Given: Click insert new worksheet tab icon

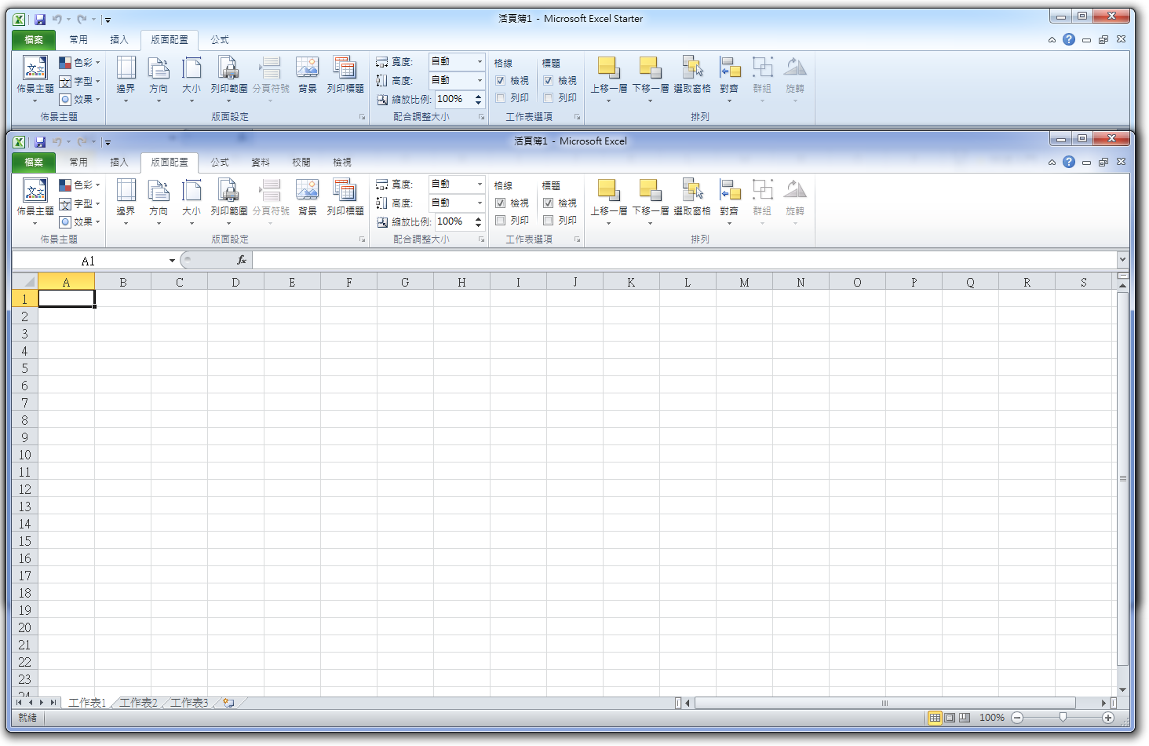Looking at the screenshot, I should tap(228, 703).
